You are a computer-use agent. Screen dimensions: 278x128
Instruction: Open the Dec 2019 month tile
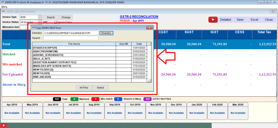point(176,111)
